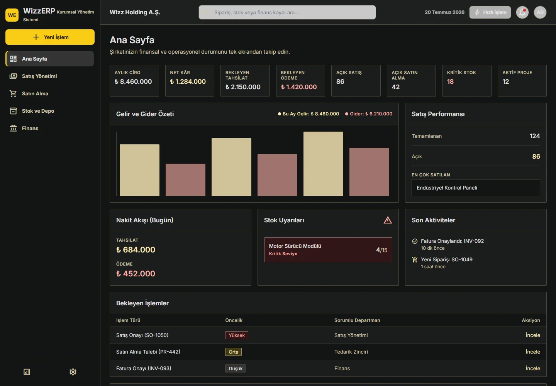Click the Finans bank icon

pos(13,128)
